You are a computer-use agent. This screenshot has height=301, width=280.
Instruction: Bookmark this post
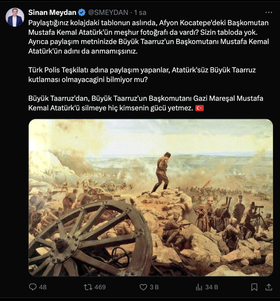point(254,287)
